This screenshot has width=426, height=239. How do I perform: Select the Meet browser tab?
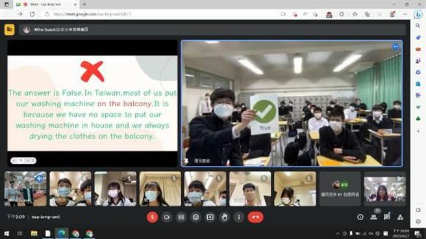pos(46,5)
